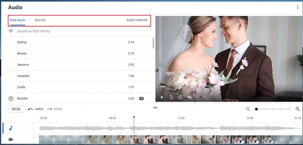The width and height of the screenshot is (303, 145).
Task: Open the three-dot options menu
Action: click(298, 7)
